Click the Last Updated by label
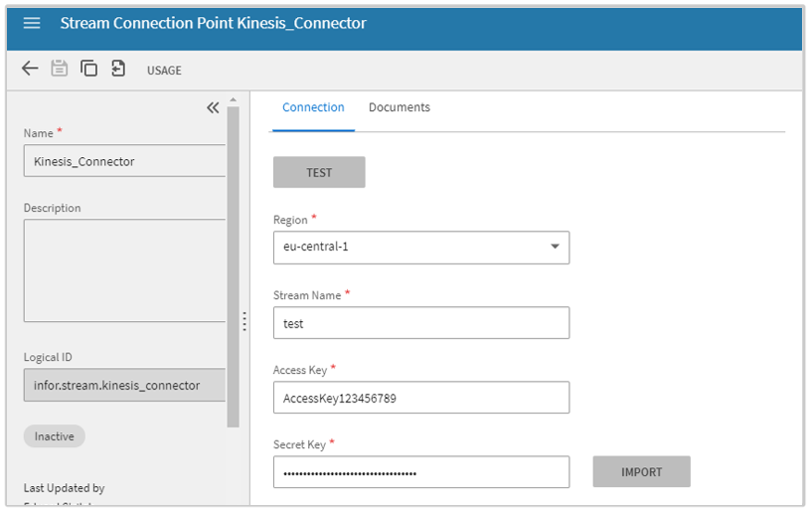 point(64,488)
